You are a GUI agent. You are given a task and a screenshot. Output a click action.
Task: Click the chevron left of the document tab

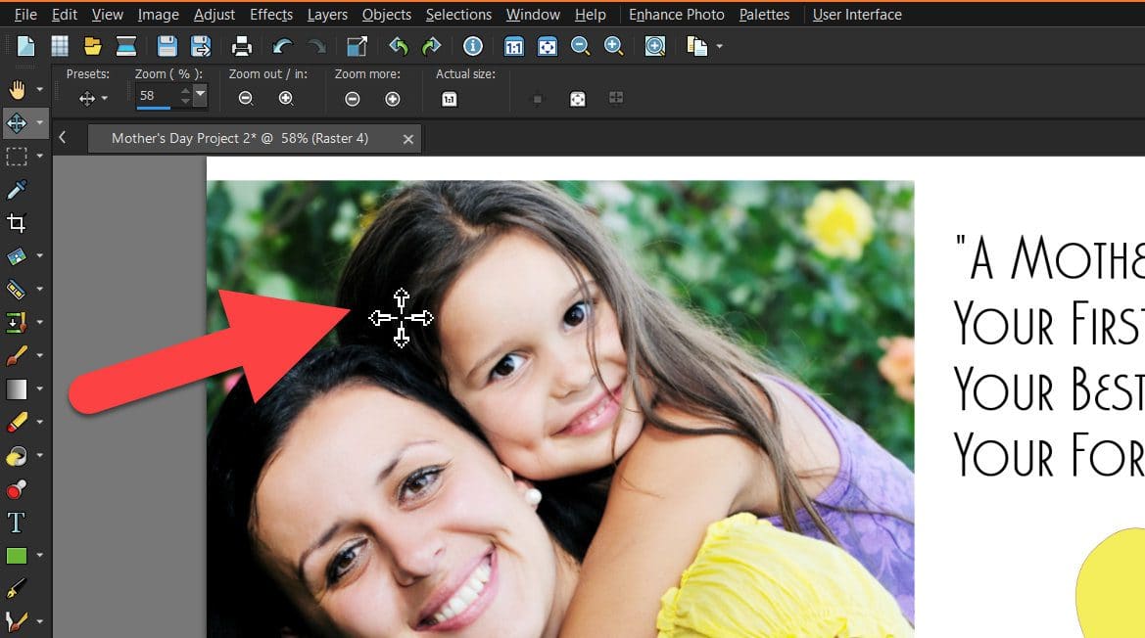pyautogui.click(x=64, y=137)
